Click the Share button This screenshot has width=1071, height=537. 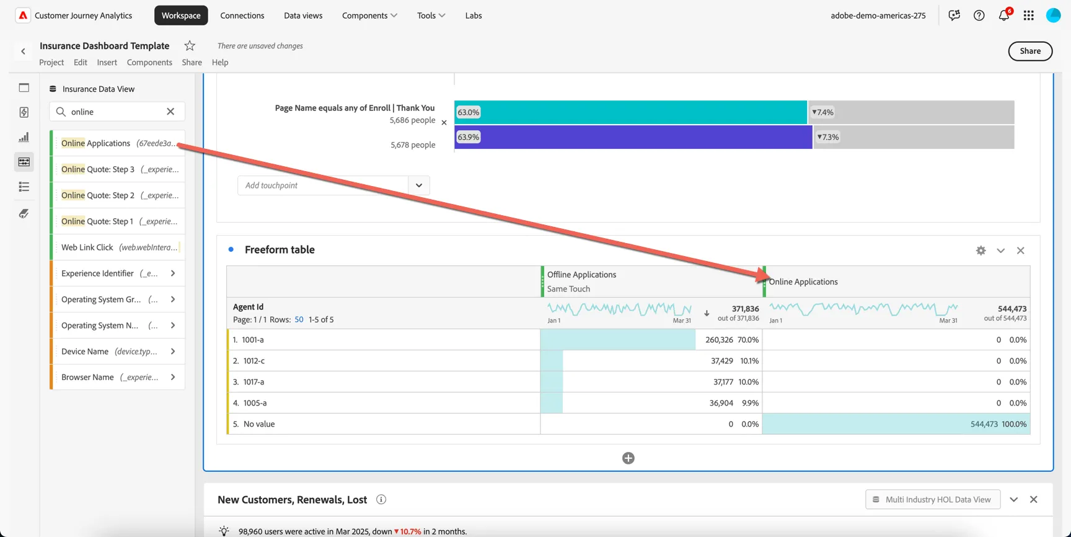(x=1030, y=51)
